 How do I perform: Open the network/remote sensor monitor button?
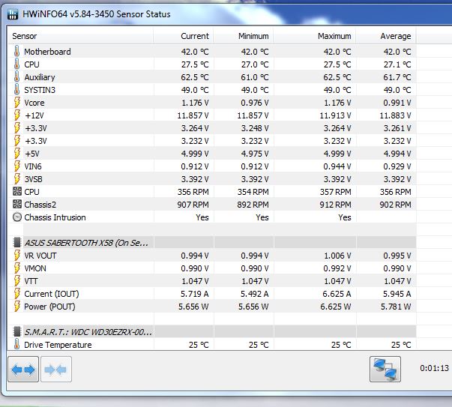pyautogui.click(x=385, y=370)
